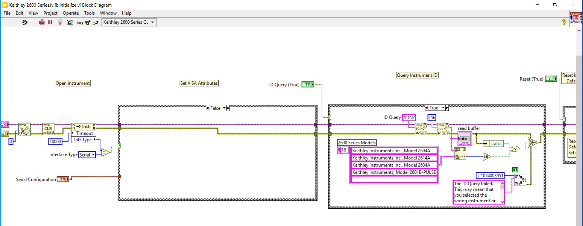Open the View menu
583x226 pixels.
pyautogui.click(x=33, y=13)
